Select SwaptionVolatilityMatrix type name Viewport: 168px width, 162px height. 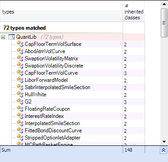51,58
